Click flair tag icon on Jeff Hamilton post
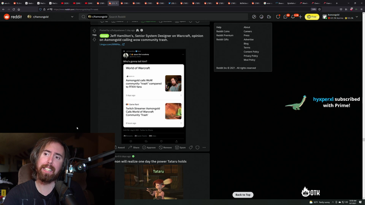This screenshot has width=365, height=205. [190, 147]
